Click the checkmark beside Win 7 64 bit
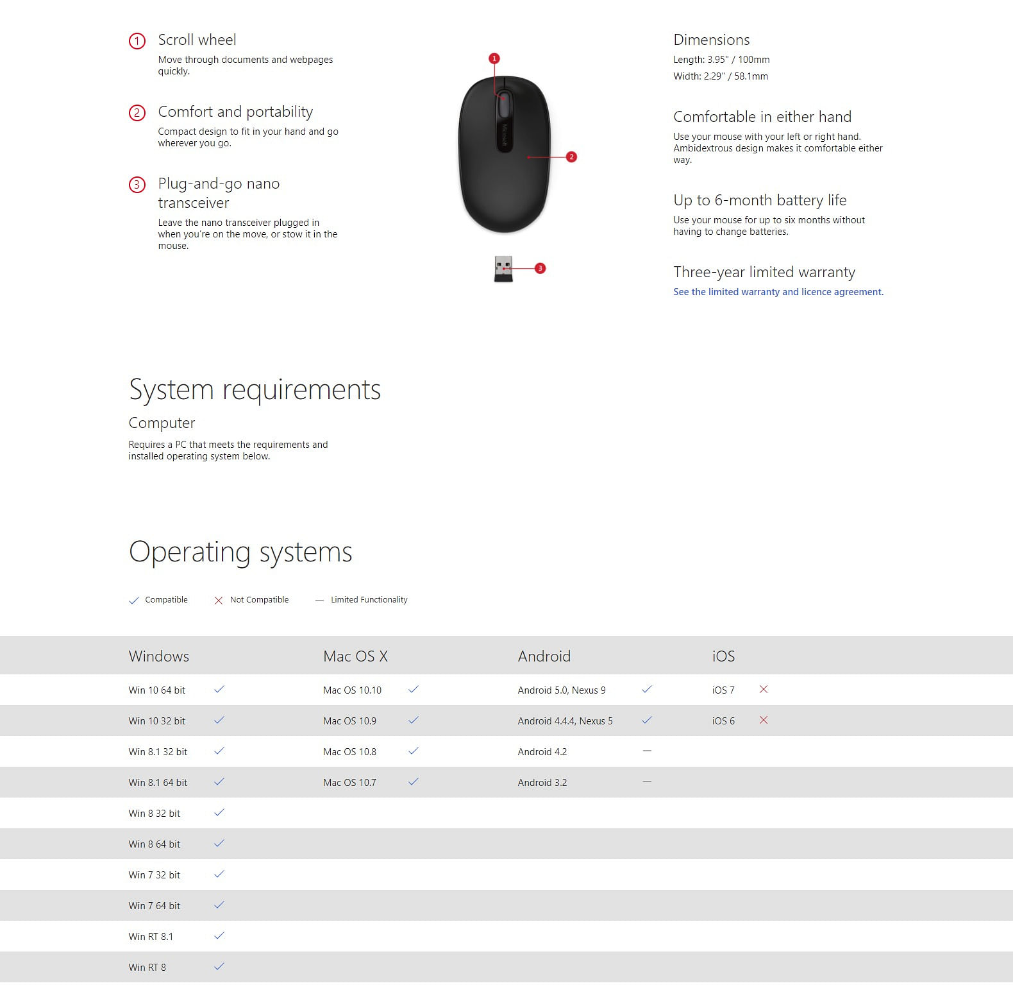This screenshot has height=999, width=1013. pyautogui.click(x=219, y=905)
